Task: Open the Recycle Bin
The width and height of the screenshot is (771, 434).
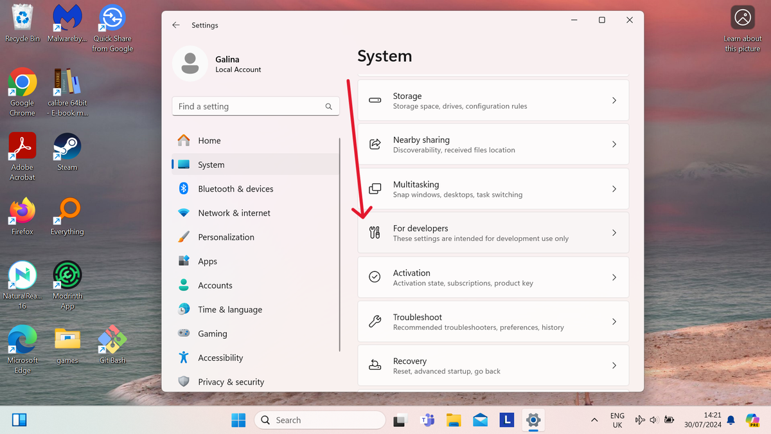Action: (x=22, y=18)
